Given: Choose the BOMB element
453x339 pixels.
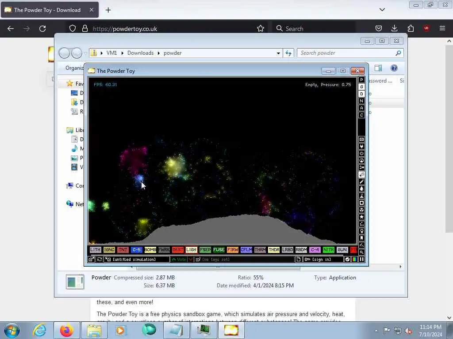Looking at the screenshot, I should click(x=150, y=250).
